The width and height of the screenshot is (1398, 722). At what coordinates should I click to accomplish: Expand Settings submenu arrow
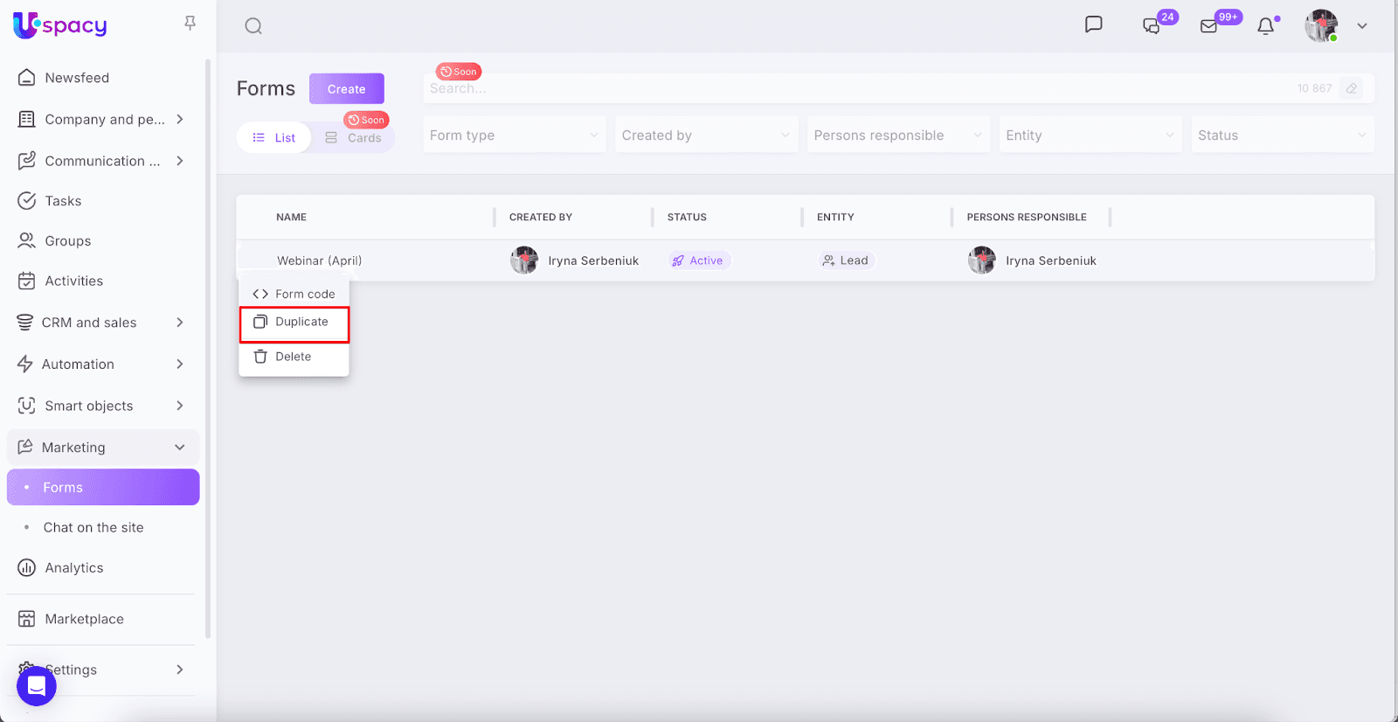[180, 670]
